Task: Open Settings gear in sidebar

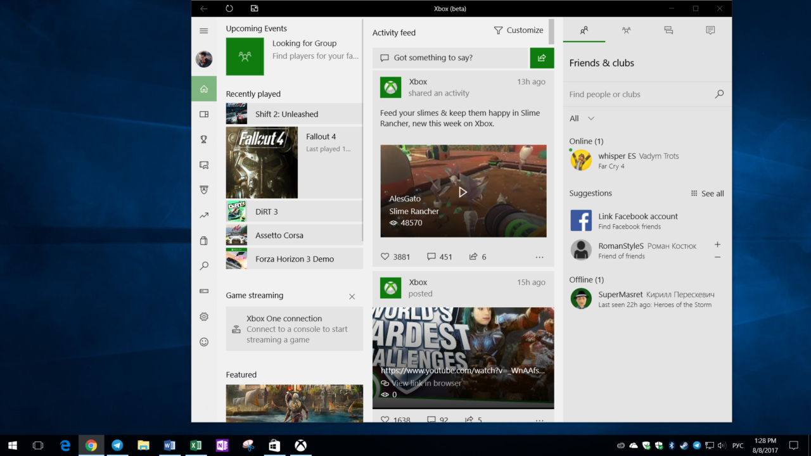Action: point(204,317)
